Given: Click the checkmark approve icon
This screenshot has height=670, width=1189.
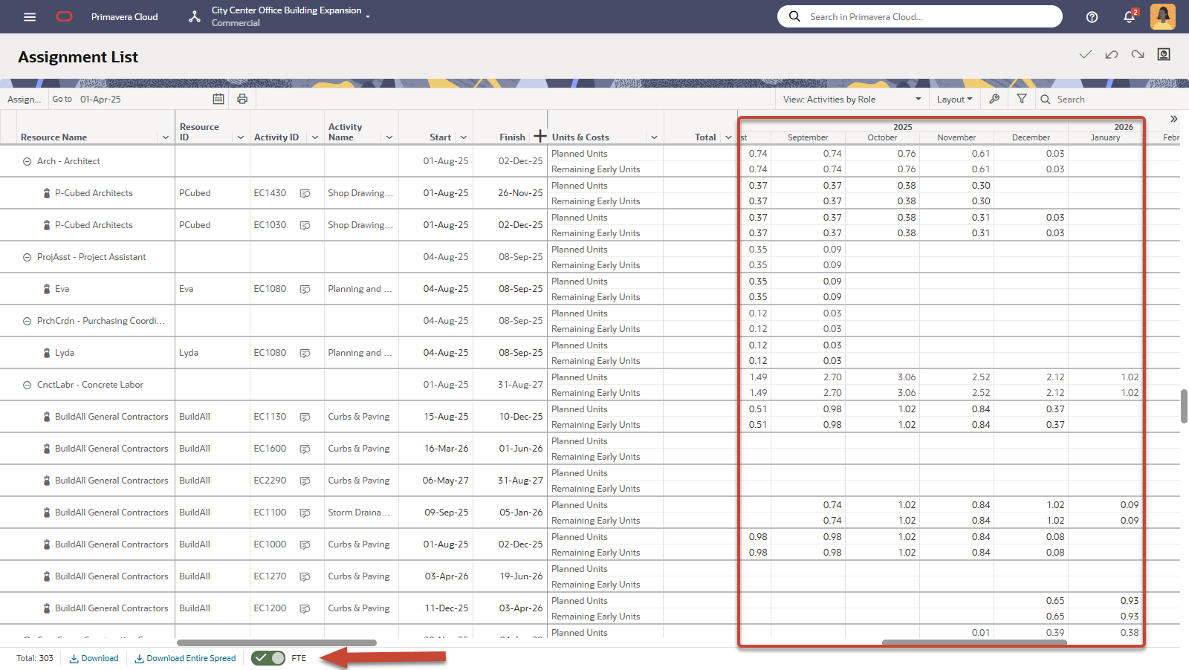Looking at the screenshot, I should [1085, 54].
